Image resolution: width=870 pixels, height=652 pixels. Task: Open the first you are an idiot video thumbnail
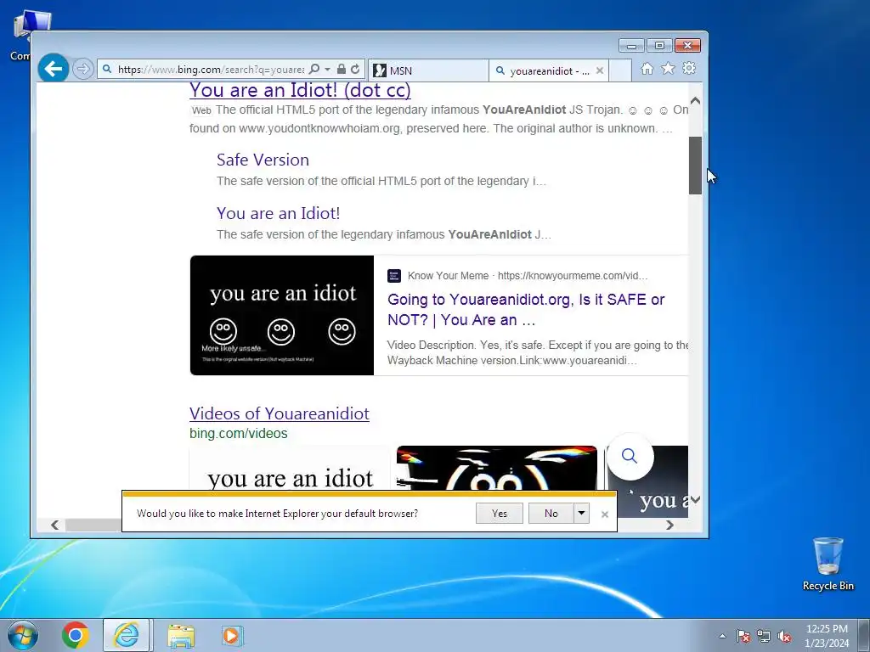pyautogui.click(x=290, y=468)
